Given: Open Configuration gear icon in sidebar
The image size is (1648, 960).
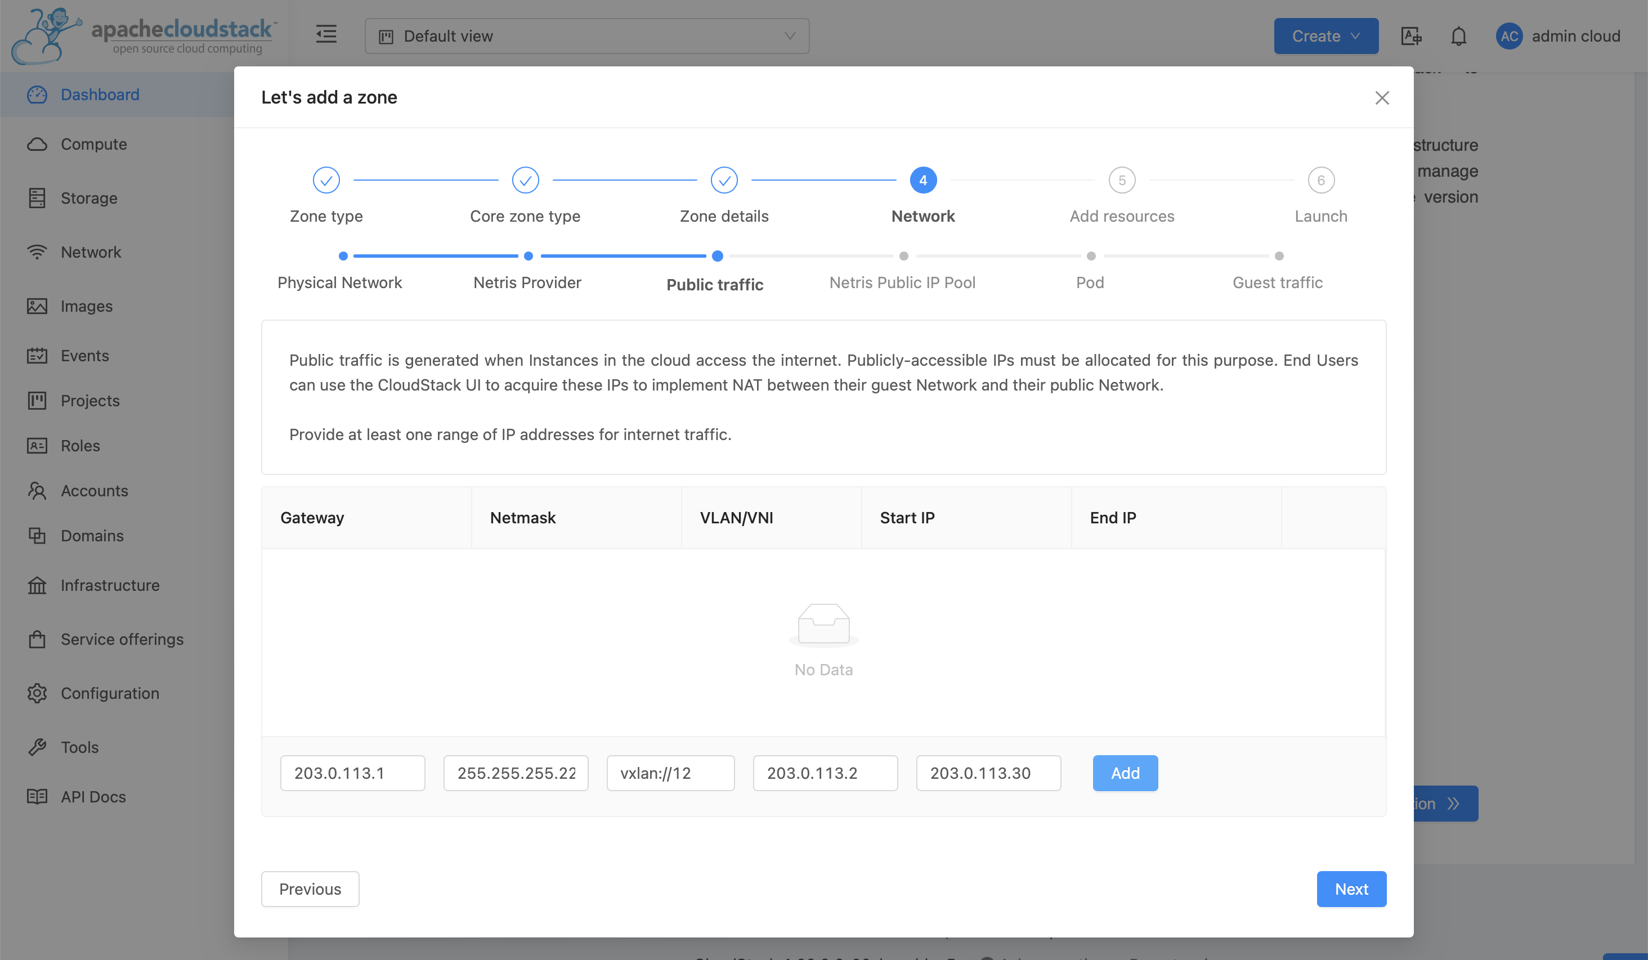Looking at the screenshot, I should pos(37,693).
